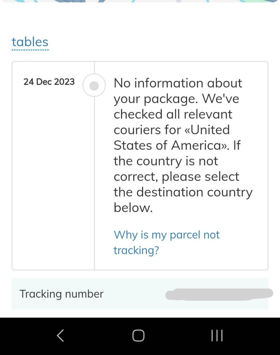Tap the partial banner image at the top
This screenshot has width=280, height=355.
140,1
